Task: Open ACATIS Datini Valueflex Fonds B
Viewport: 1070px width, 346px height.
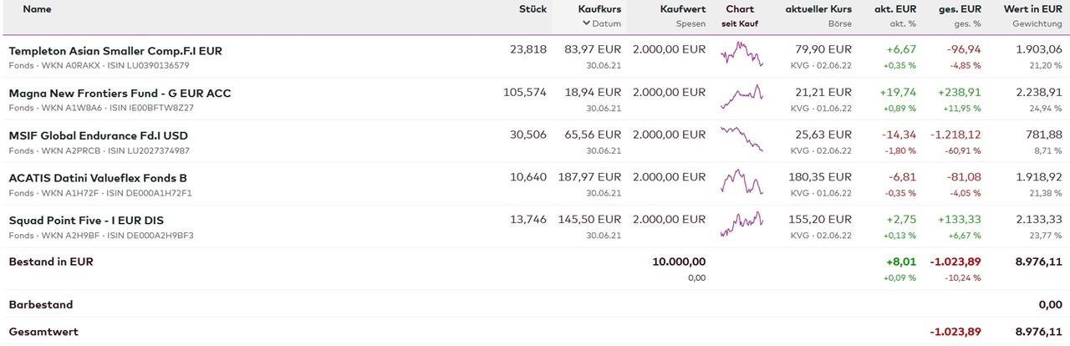Action: pos(98,178)
